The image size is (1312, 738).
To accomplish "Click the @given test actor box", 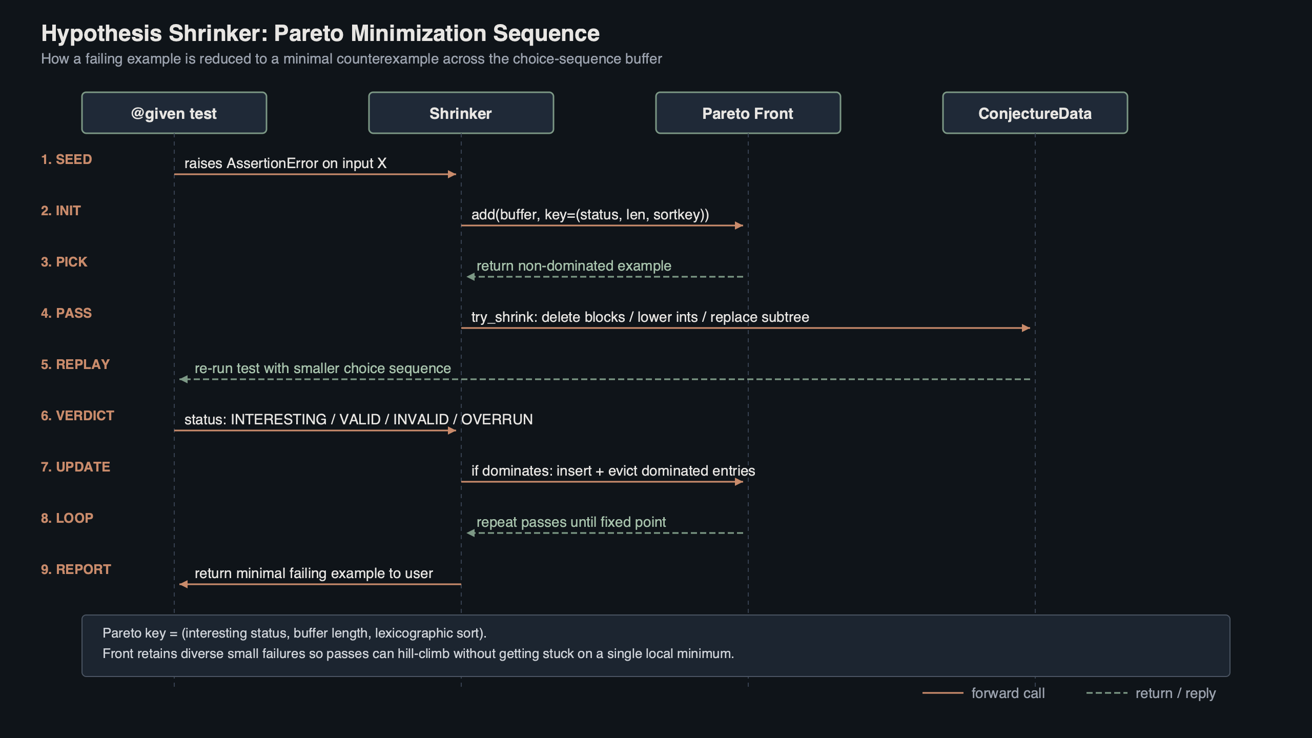I will (x=174, y=113).
